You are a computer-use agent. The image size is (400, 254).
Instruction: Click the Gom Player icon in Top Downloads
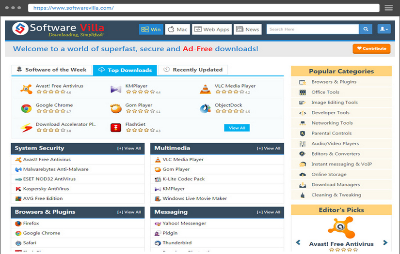click(116, 108)
